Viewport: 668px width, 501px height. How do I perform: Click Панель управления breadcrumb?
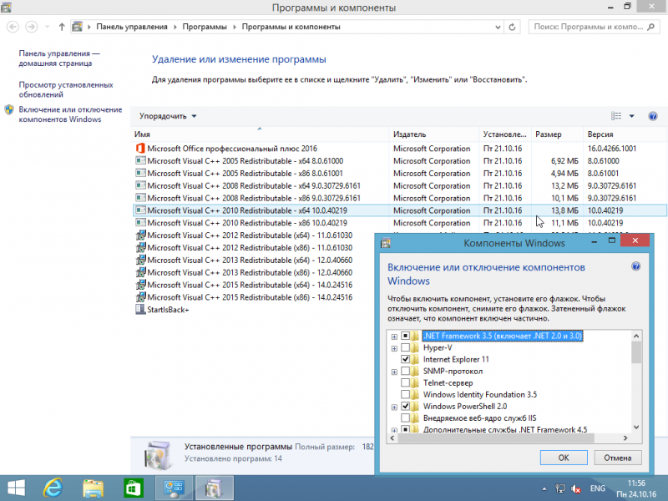coord(132,27)
